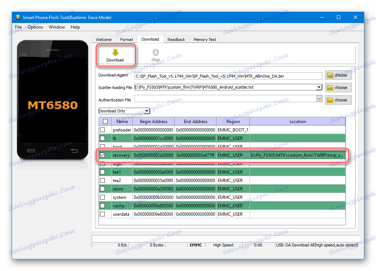Click choose button for Download-Agent
Viewport: 376px width, 271px height.
pos(338,75)
